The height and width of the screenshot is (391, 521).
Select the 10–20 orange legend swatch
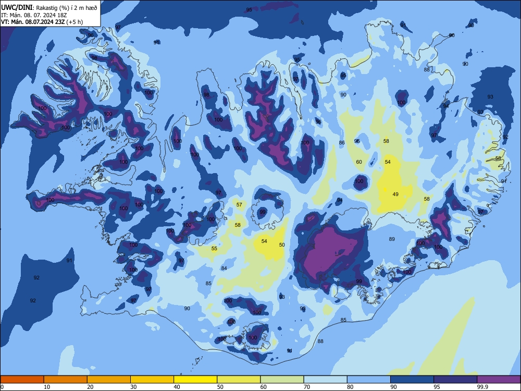click(66, 380)
